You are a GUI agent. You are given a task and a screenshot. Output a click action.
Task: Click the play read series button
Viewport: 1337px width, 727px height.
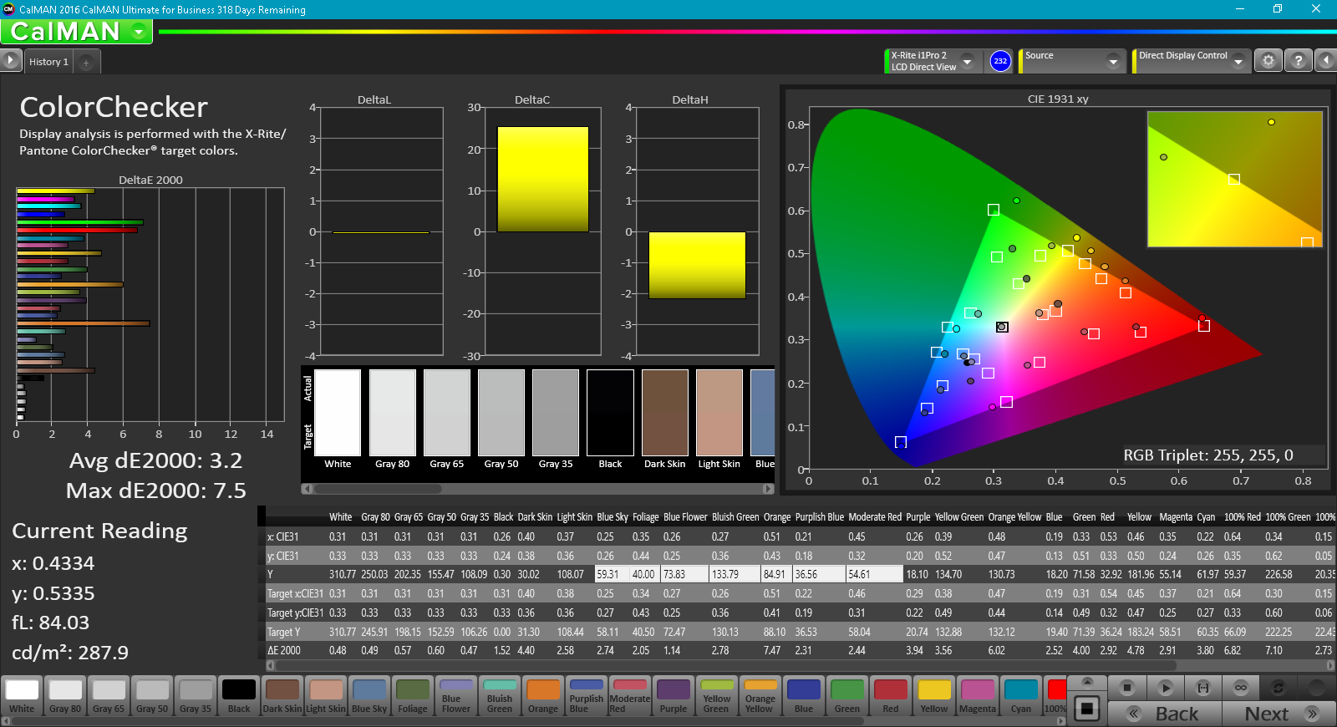coord(1166,688)
